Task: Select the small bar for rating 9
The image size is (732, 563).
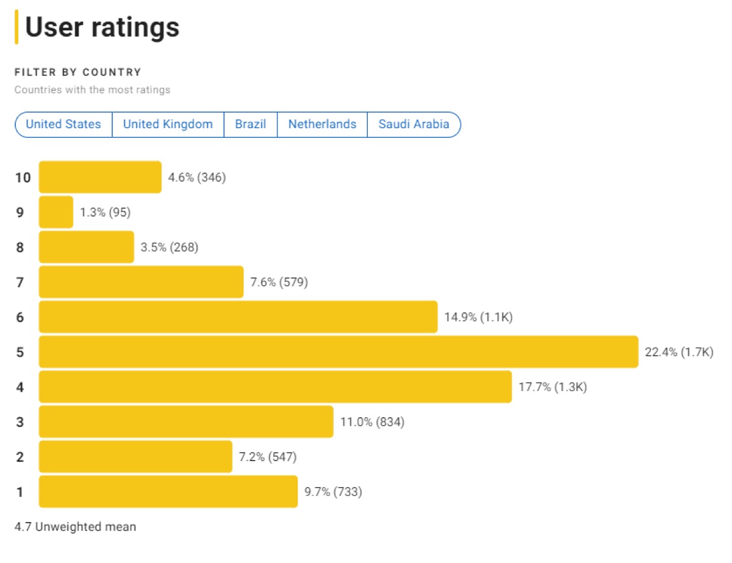Action: click(x=56, y=212)
